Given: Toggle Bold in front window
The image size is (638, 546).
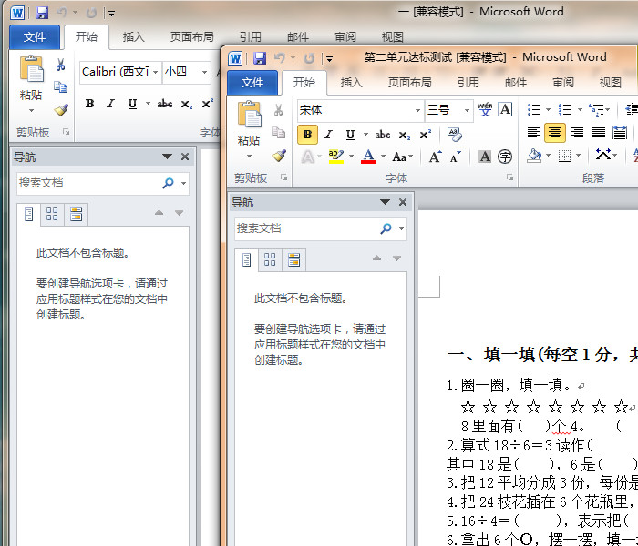Looking at the screenshot, I should [x=308, y=134].
